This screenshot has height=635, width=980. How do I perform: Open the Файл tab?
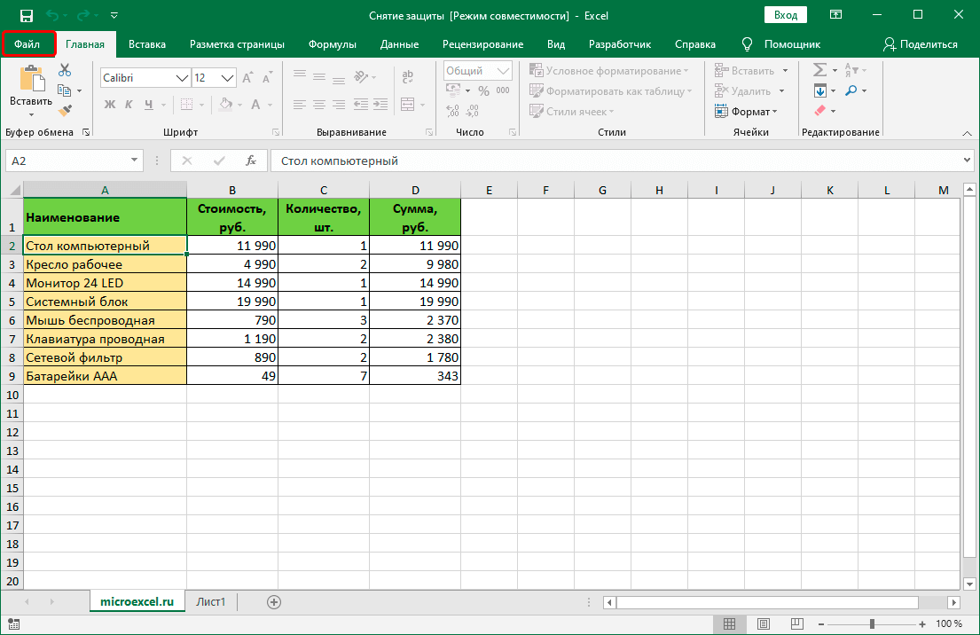click(x=27, y=44)
